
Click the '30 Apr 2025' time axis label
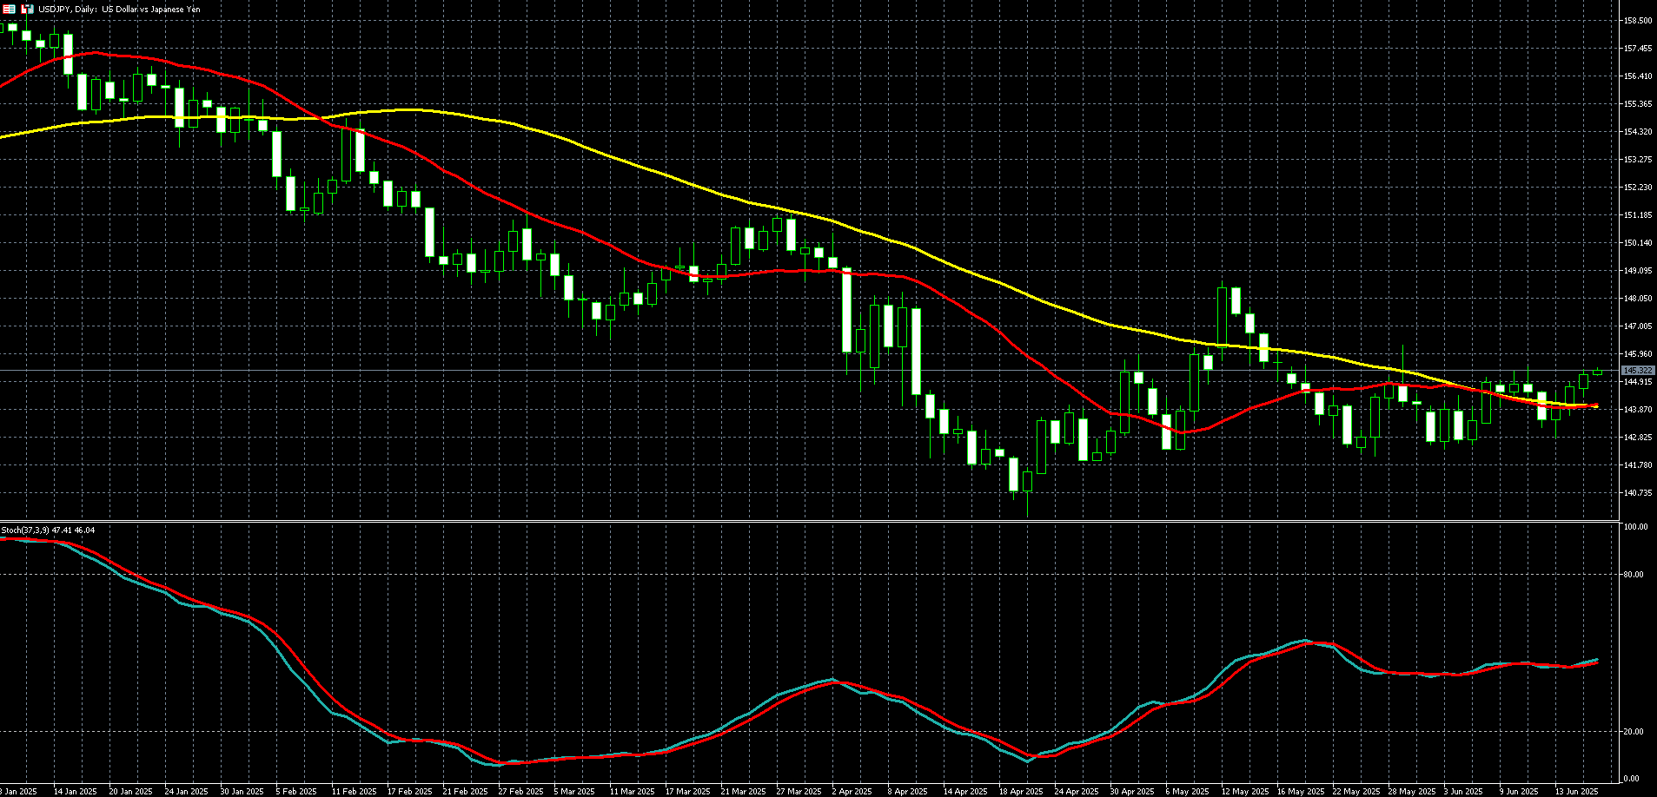pyautogui.click(x=1132, y=792)
